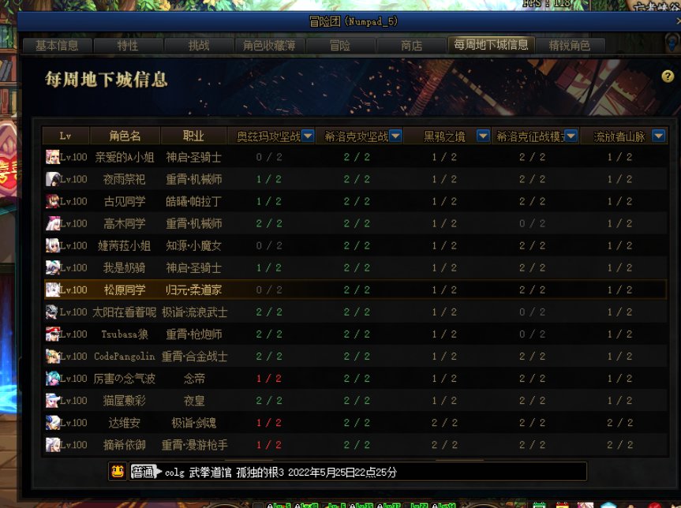The image size is (681, 508).
Task: Open dropdown for 希洛克征战模式 column
Action: (571, 136)
